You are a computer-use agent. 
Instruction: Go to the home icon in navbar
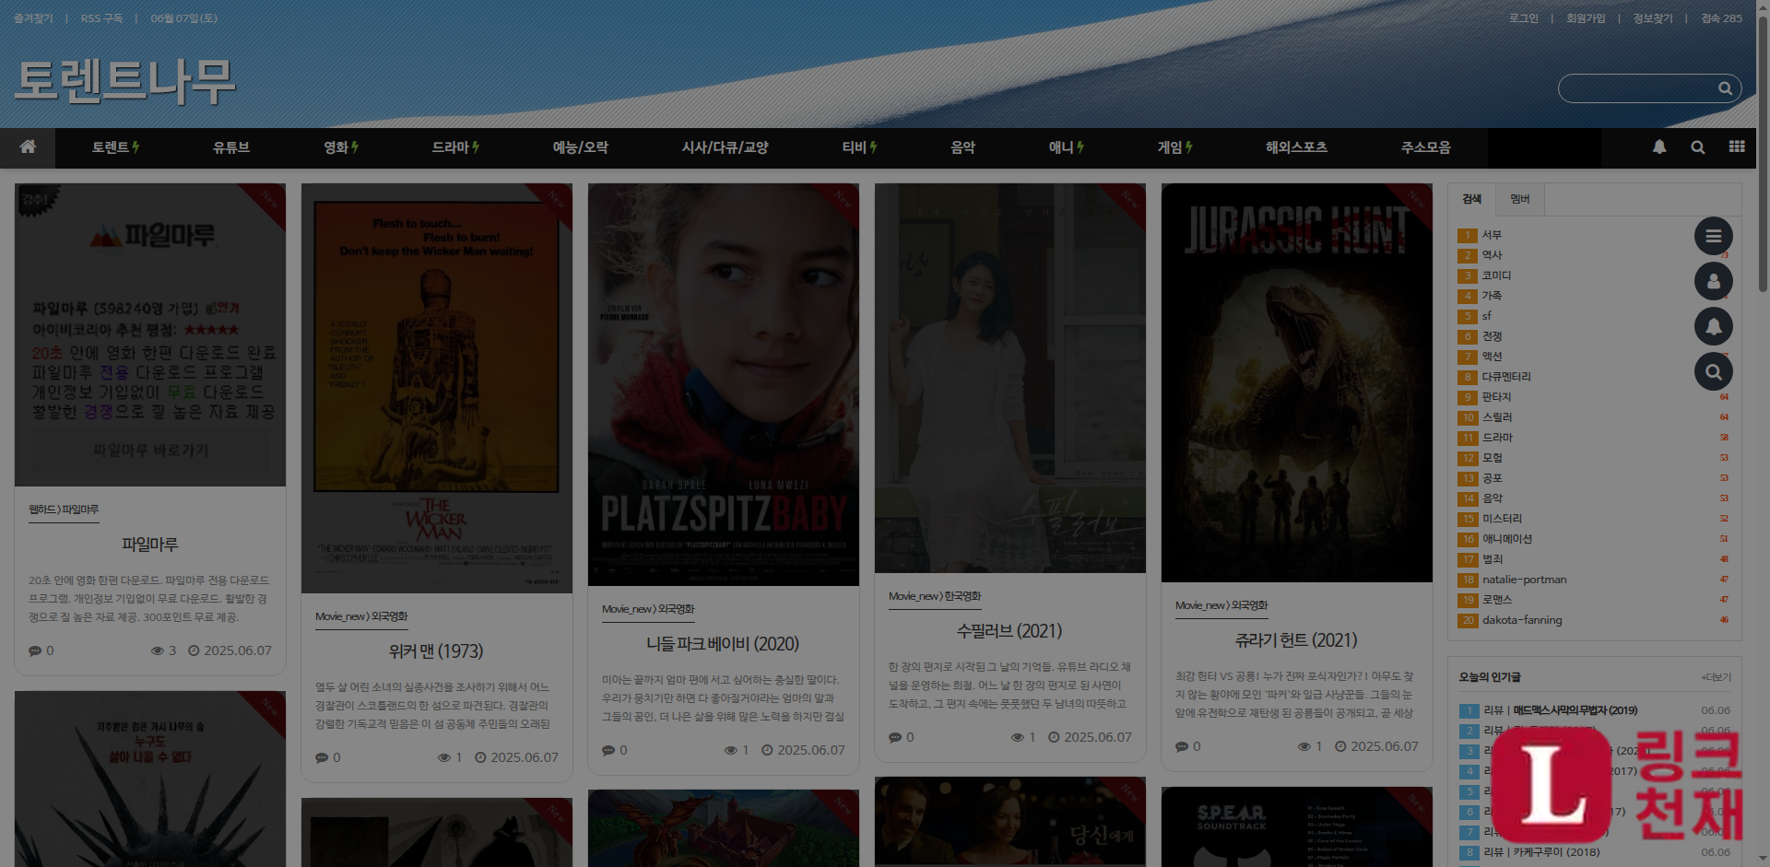28,147
